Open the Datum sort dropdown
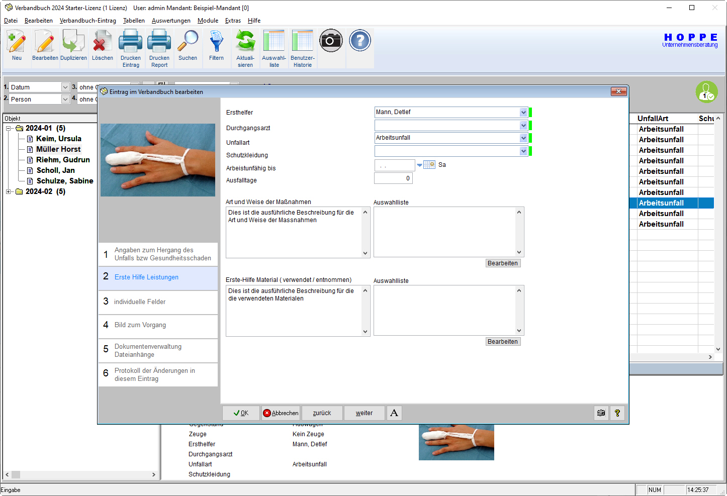The height and width of the screenshot is (496, 727). pos(65,87)
